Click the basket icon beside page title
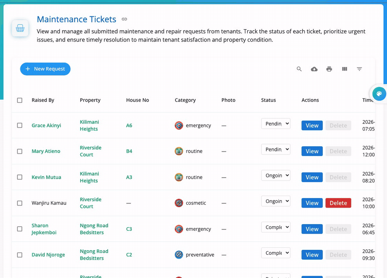Viewport: 387px width, 278px height. [20, 28]
